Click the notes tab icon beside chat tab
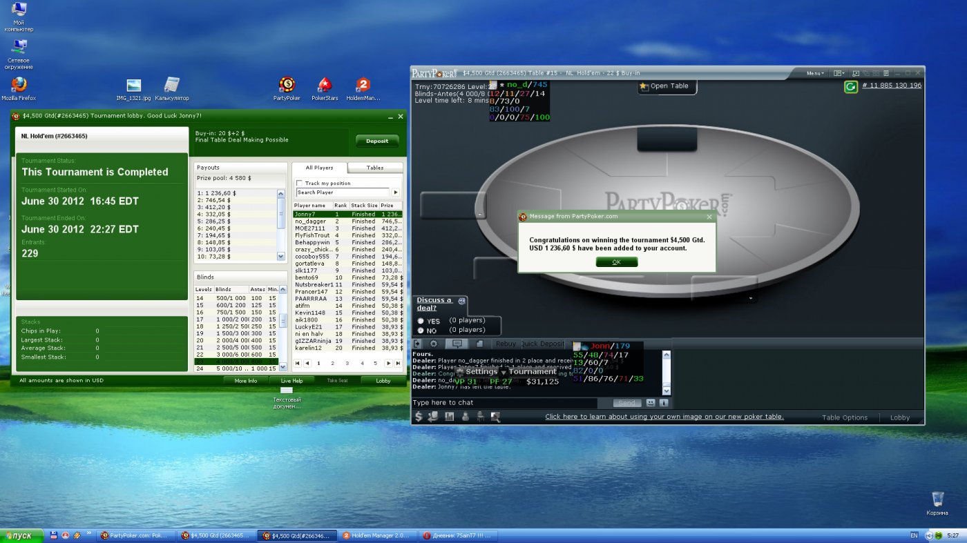Viewport: 967px width, 543px height. point(479,344)
